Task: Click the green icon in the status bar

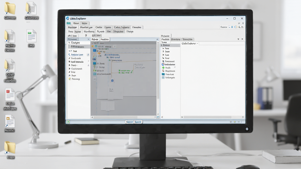Action: (68, 122)
